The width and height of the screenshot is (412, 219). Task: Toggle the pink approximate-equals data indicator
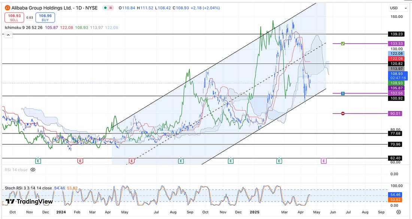pos(112,8)
